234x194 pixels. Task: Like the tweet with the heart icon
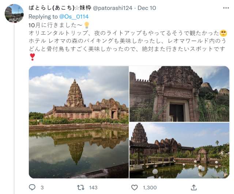pyautogui.click(x=134, y=187)
